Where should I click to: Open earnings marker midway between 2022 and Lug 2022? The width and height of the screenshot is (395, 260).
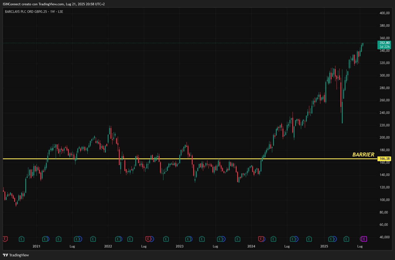coord(130,239)
